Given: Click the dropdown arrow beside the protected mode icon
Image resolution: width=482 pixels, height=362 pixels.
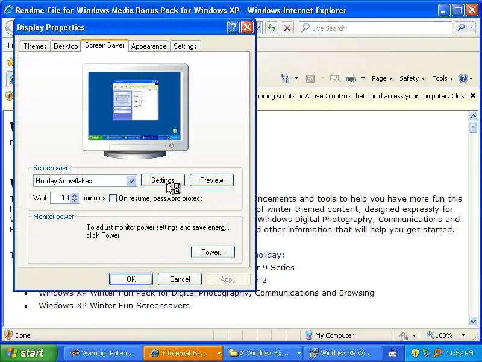Looking at the screenshot, I should (414, 335).
